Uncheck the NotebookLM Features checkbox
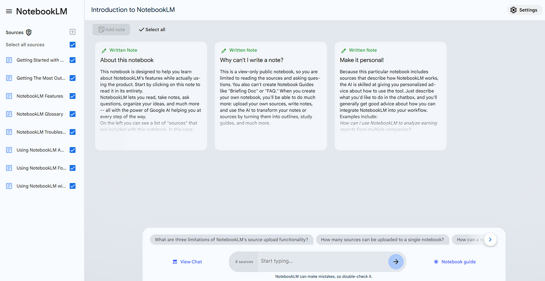545x281 pixels. [73, 96]
